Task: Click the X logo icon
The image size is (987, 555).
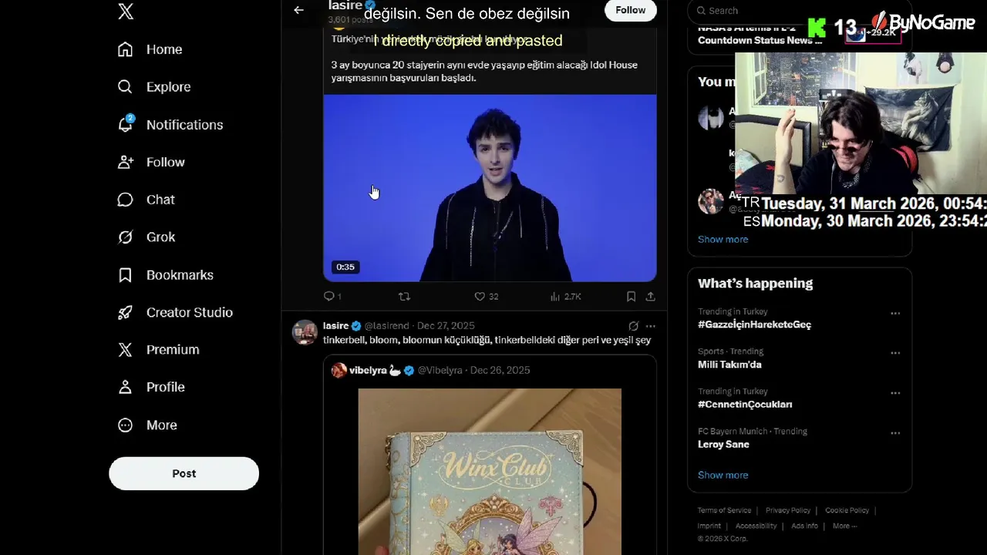Action: coord(126,11)
